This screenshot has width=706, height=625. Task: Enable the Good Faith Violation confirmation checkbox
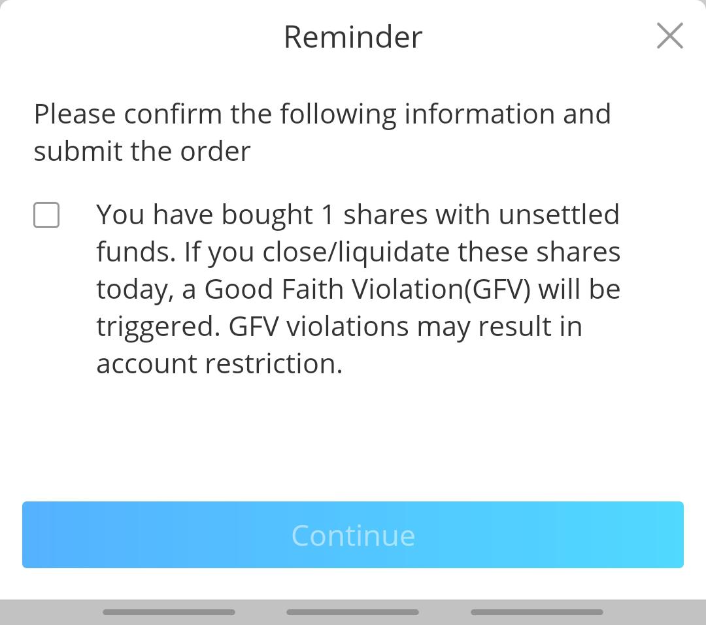(x=46, y=215)
